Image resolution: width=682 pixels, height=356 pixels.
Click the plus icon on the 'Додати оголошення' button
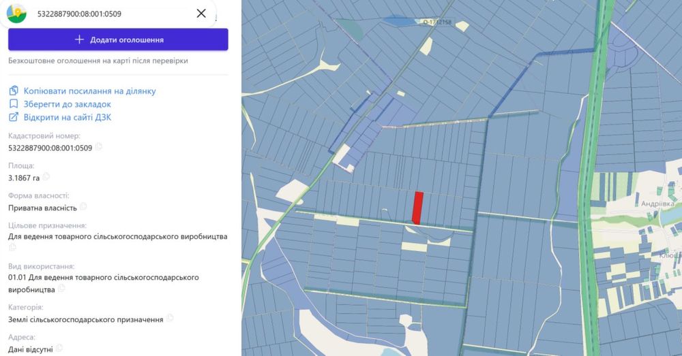pos(79,39)
